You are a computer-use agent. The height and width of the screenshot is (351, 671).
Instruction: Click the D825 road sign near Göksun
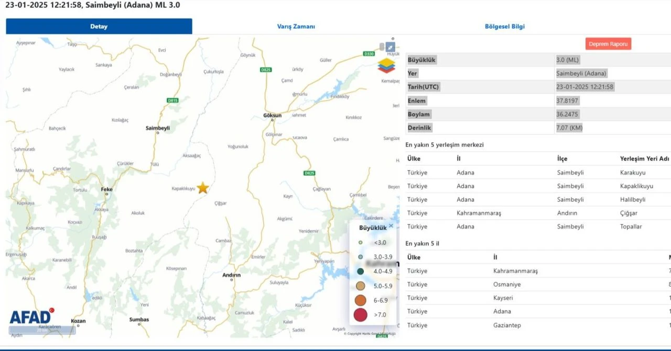(x=266, y=70)
